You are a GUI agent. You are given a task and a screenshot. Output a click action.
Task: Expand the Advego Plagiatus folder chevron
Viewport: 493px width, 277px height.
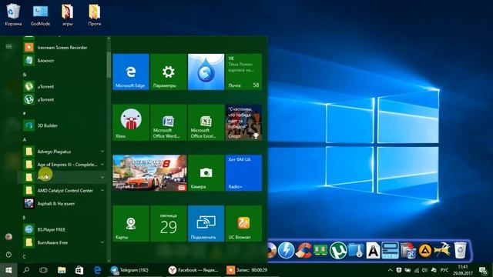(102, 152)
